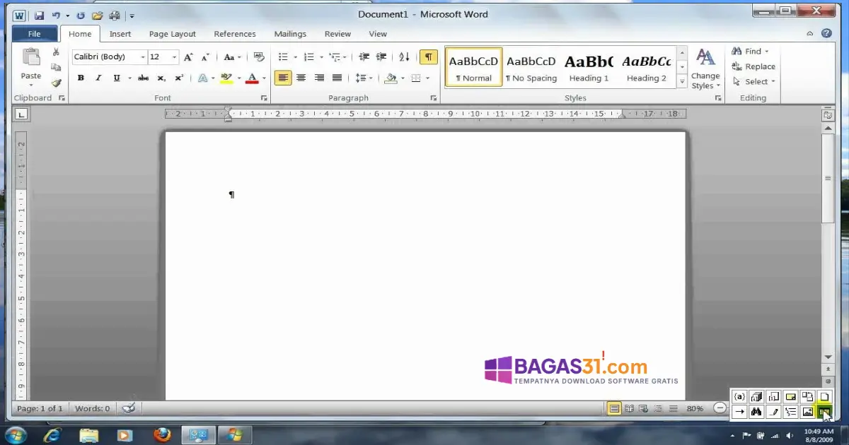
Task: Browse by Comment in browse popup
Action: coord(790,397)
